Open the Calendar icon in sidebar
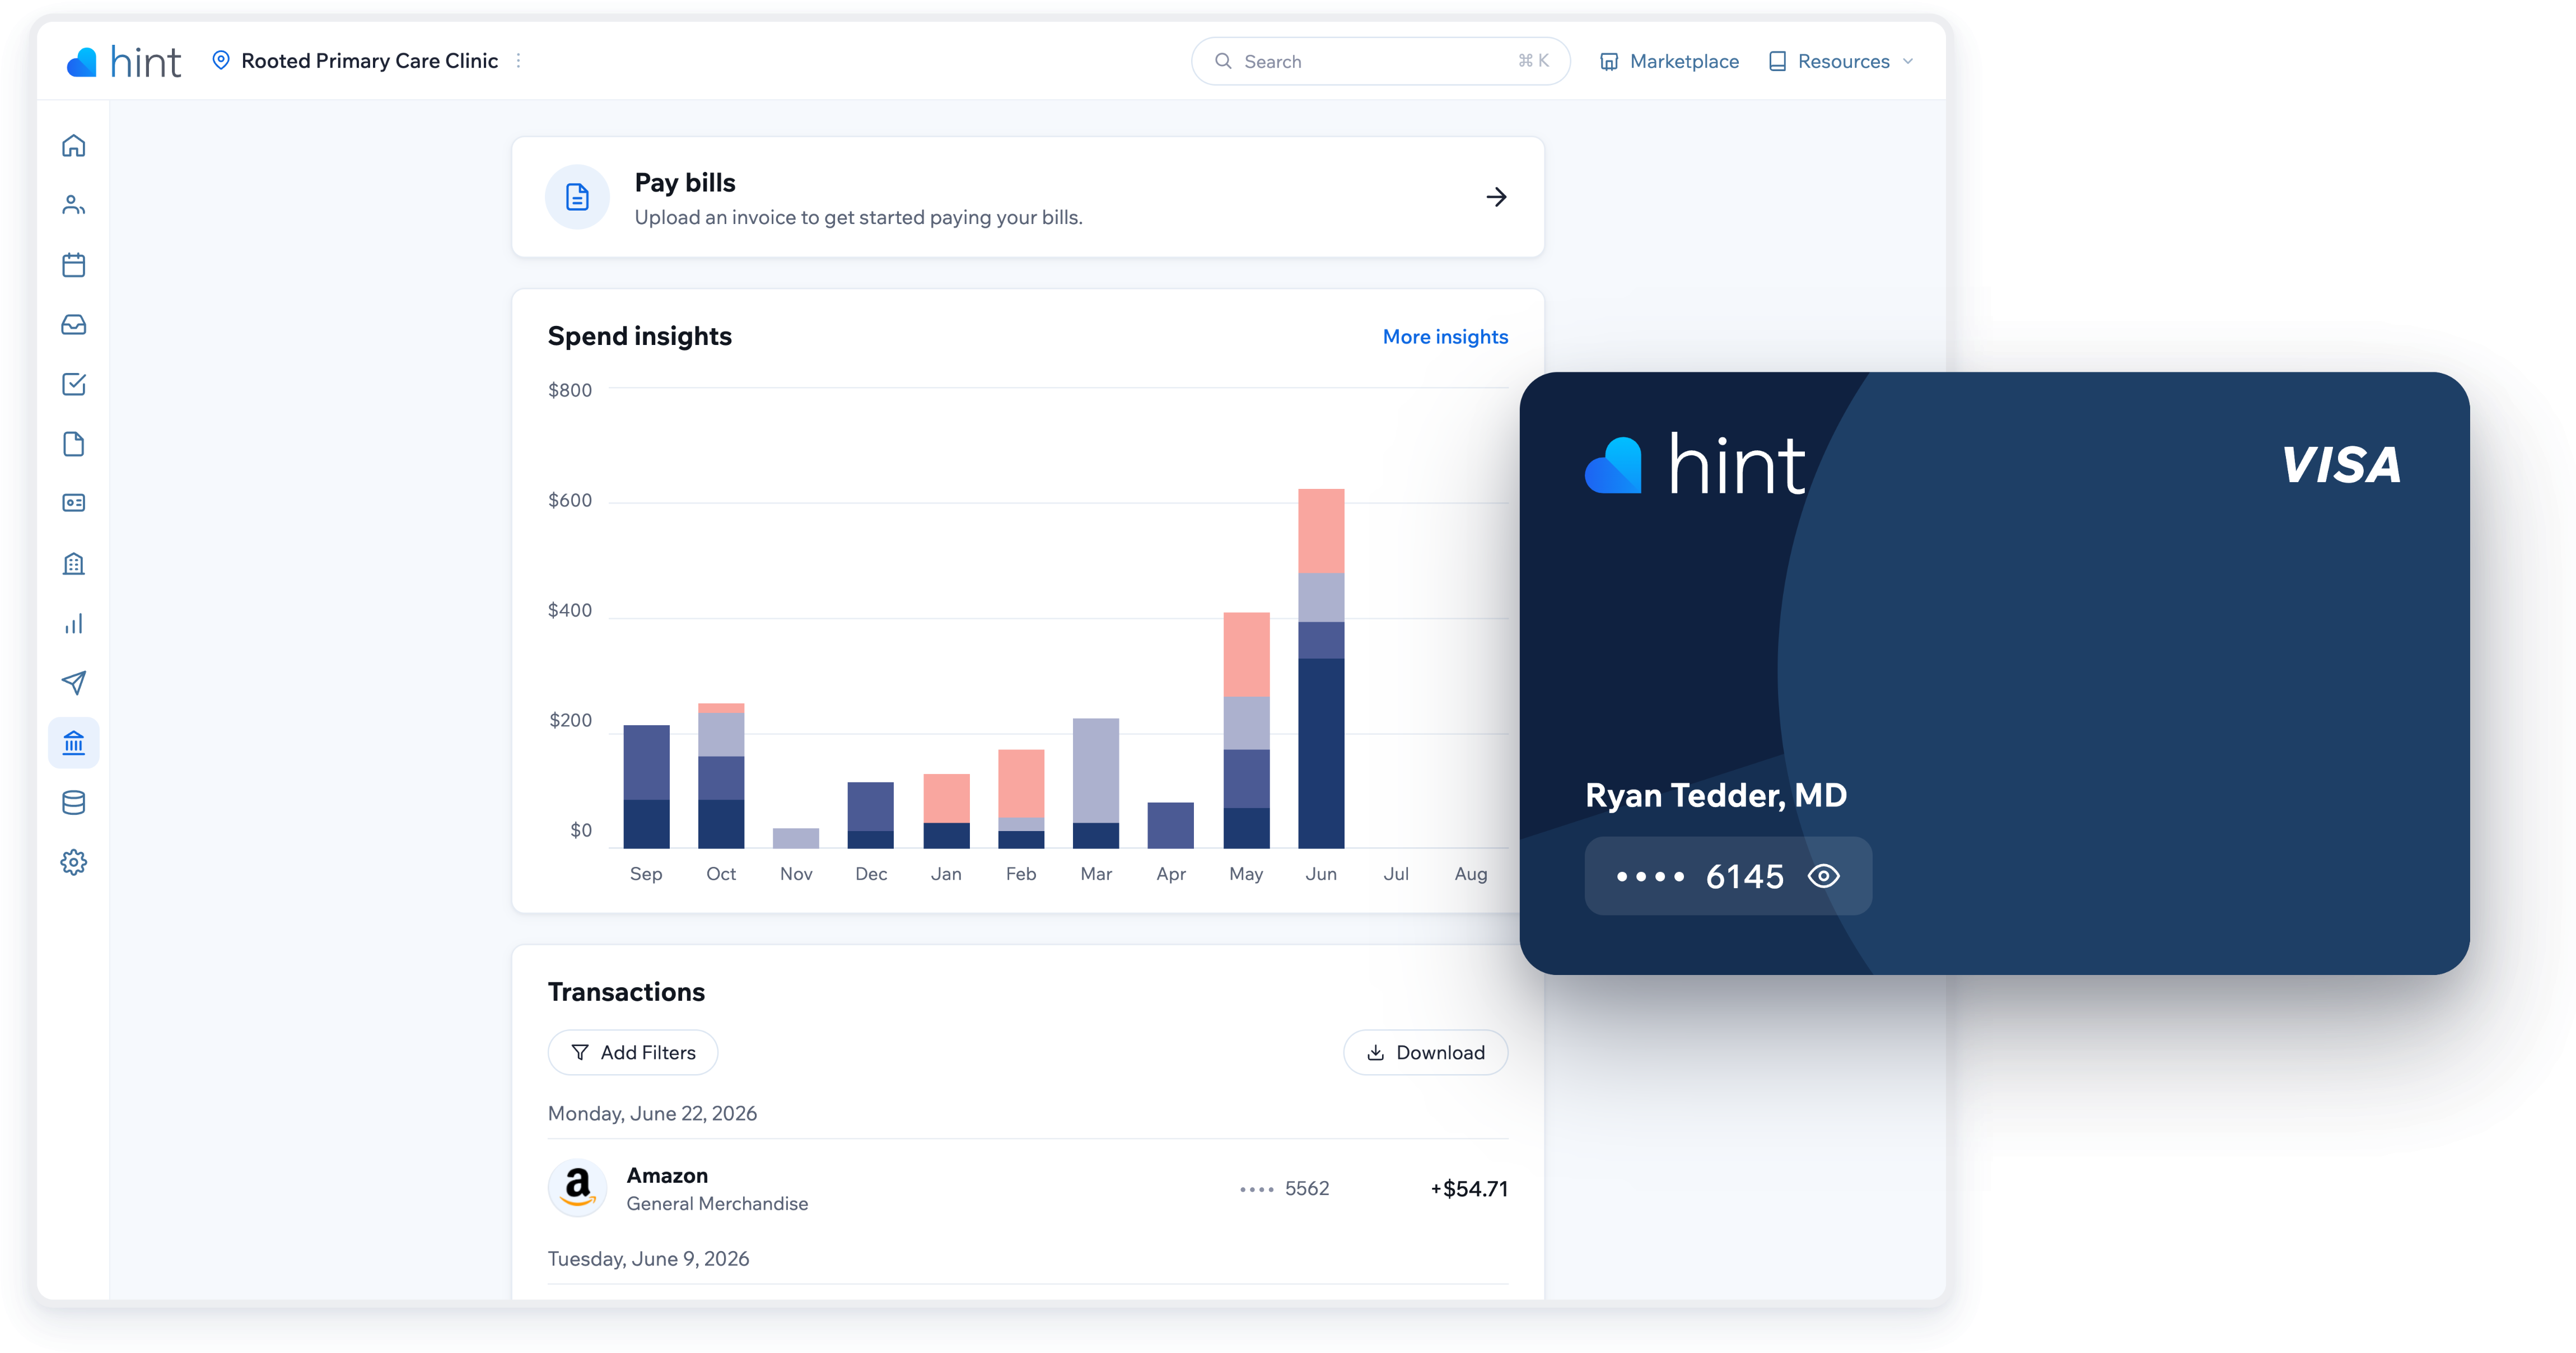 coord(74,265)
